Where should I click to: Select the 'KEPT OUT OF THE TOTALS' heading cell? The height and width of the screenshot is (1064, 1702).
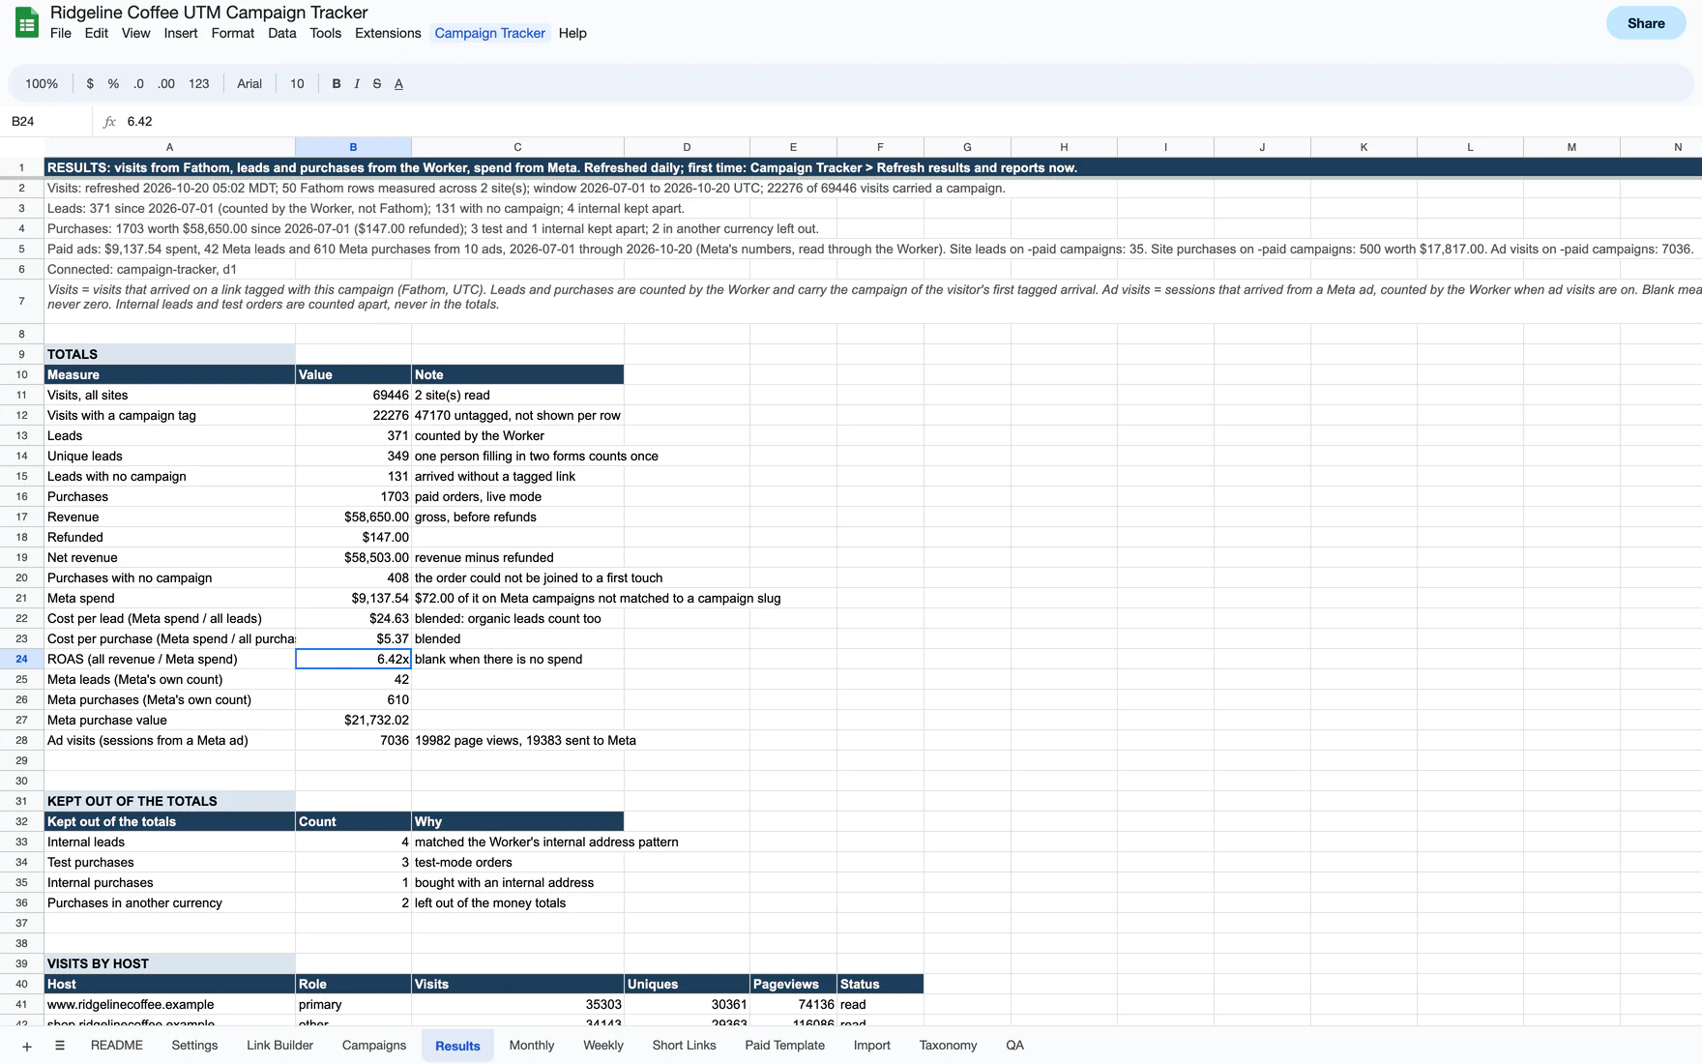pos(169,802)
